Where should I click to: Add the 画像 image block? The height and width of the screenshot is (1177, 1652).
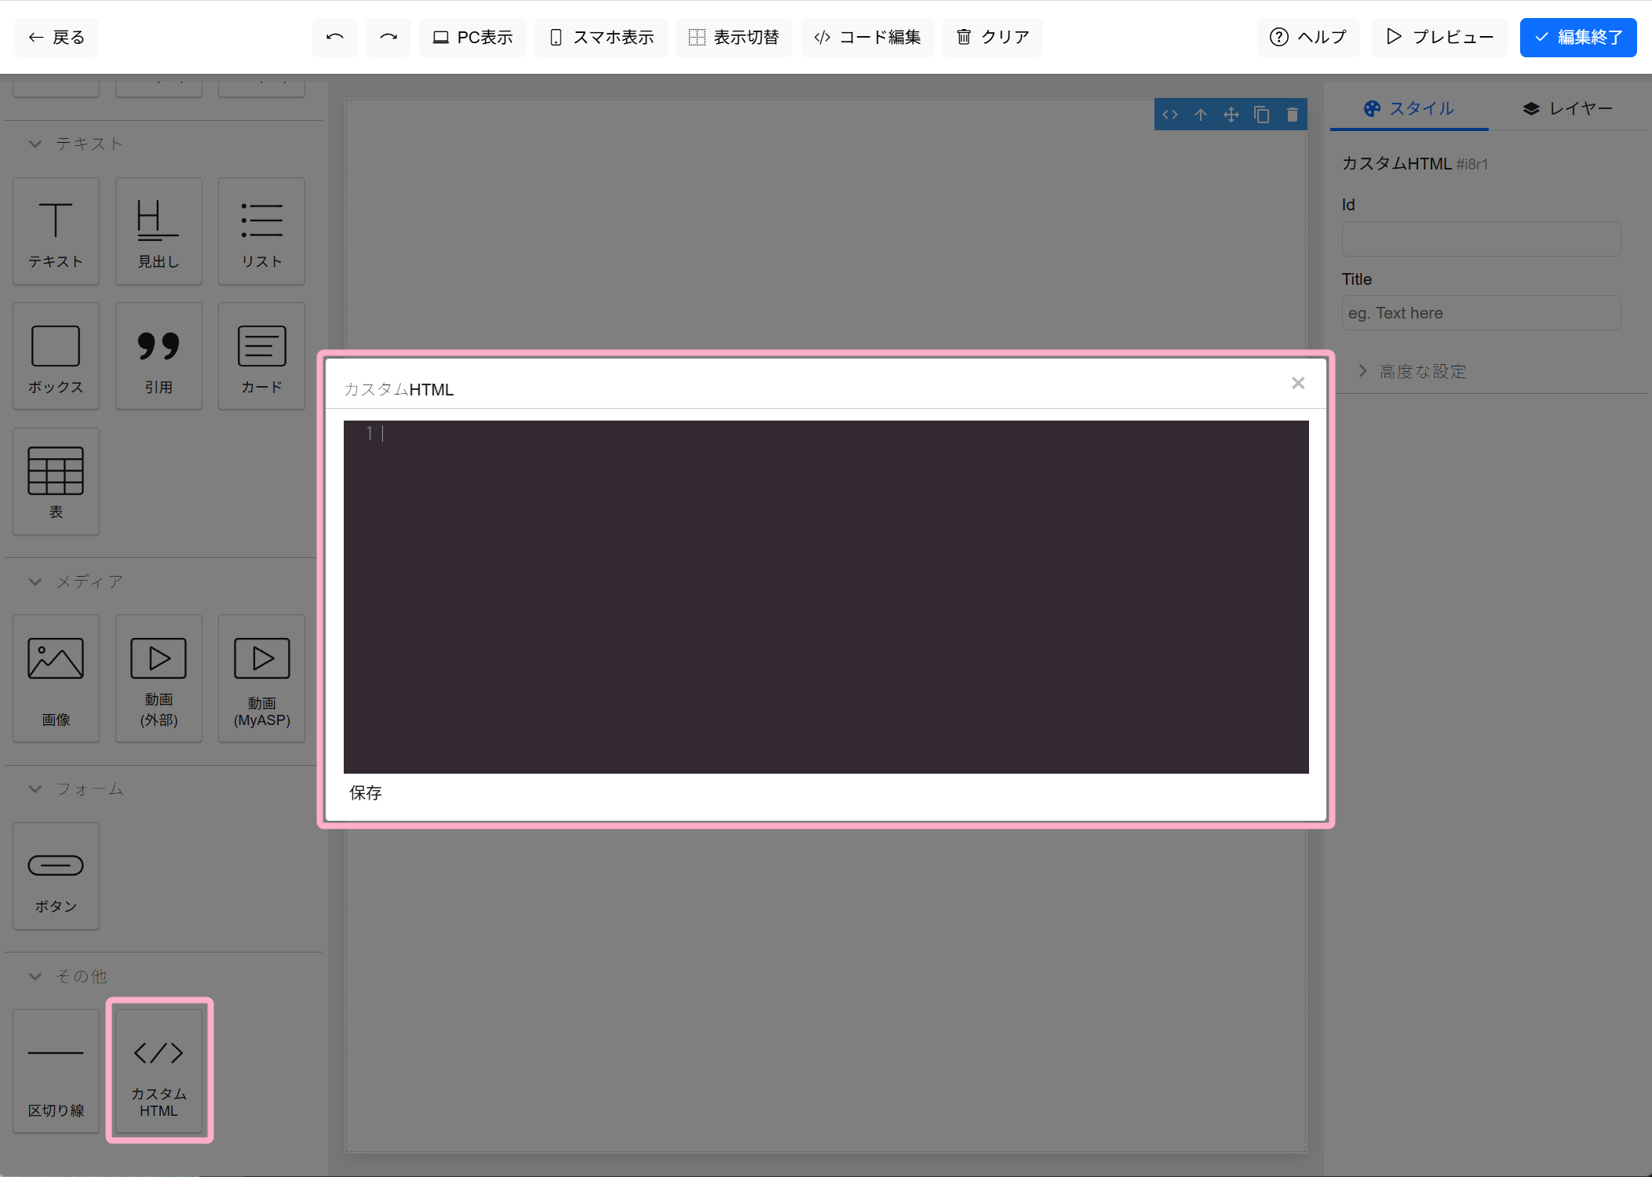[x=56, y=678]
